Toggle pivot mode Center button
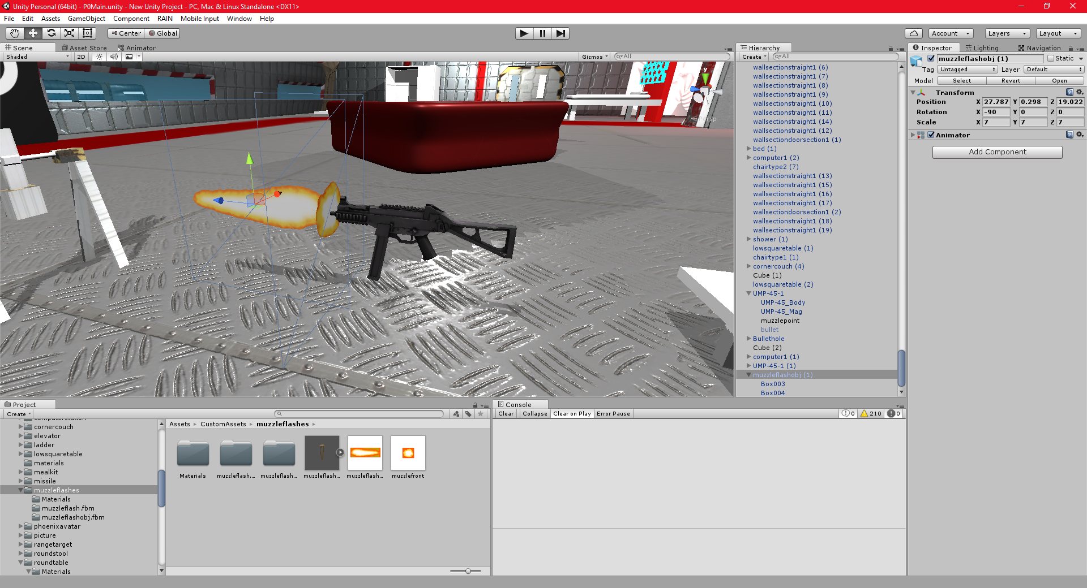The image size is (1087, 588). click(126, 33)
